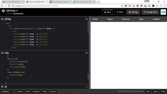Image resolution: width=167 pixels, height=94 pixels.
Task: Open smashtheshell author profile link
Action: (x=18, y=14)
